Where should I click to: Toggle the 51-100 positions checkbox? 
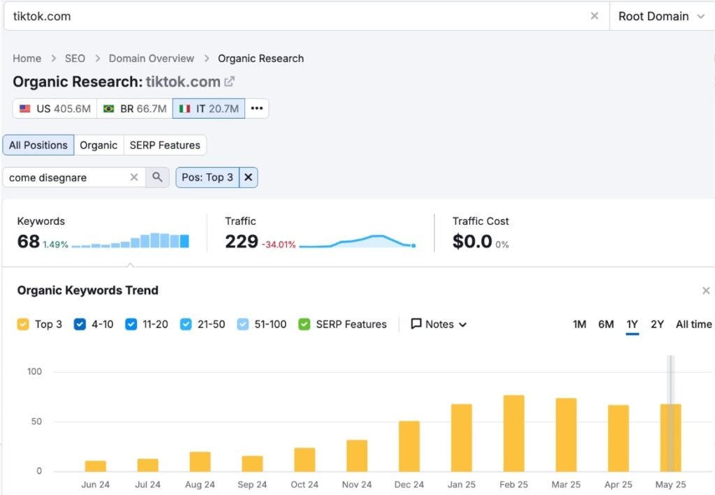coord(243,324)
